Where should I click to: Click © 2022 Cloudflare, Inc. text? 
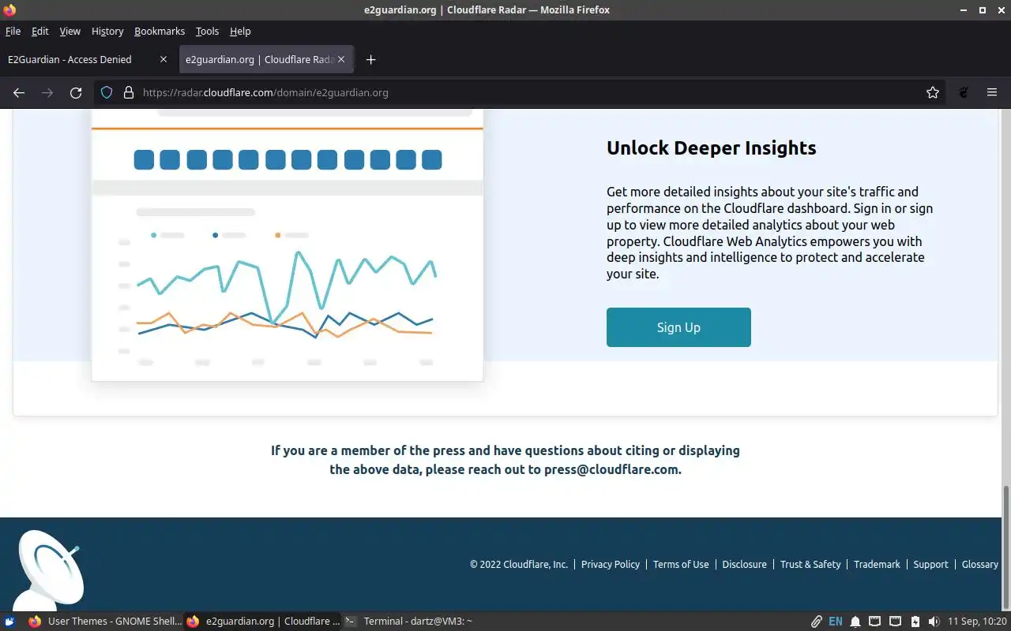pyautogui.click(x=519, y=565)
